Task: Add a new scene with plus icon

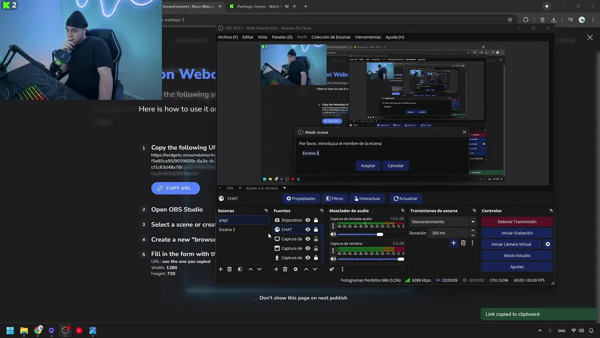Action: 220,269
